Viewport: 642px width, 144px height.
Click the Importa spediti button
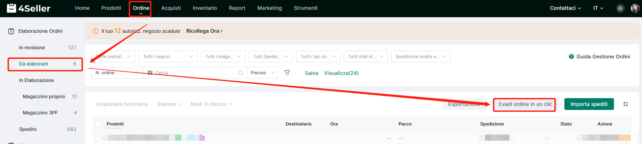pyautogui.click(x=589, y=104)
